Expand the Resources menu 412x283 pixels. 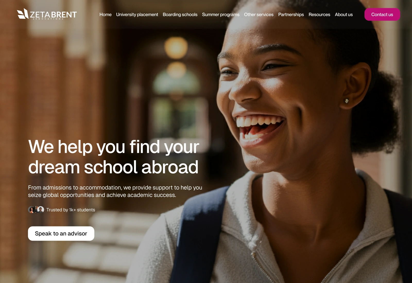point(319,15)
